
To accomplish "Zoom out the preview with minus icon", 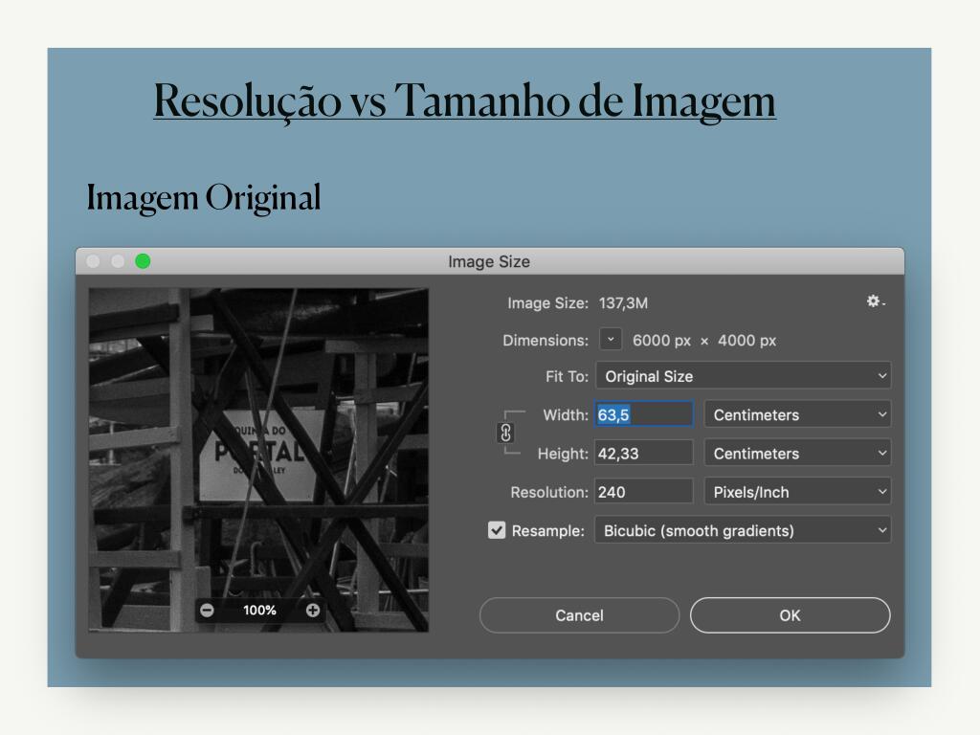I will pos(207,611).
